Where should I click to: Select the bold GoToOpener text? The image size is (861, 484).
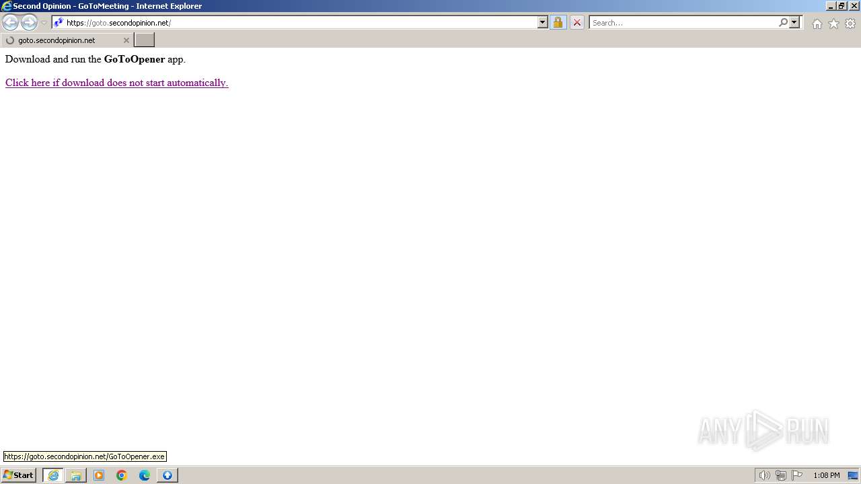(x=135, y=59)
